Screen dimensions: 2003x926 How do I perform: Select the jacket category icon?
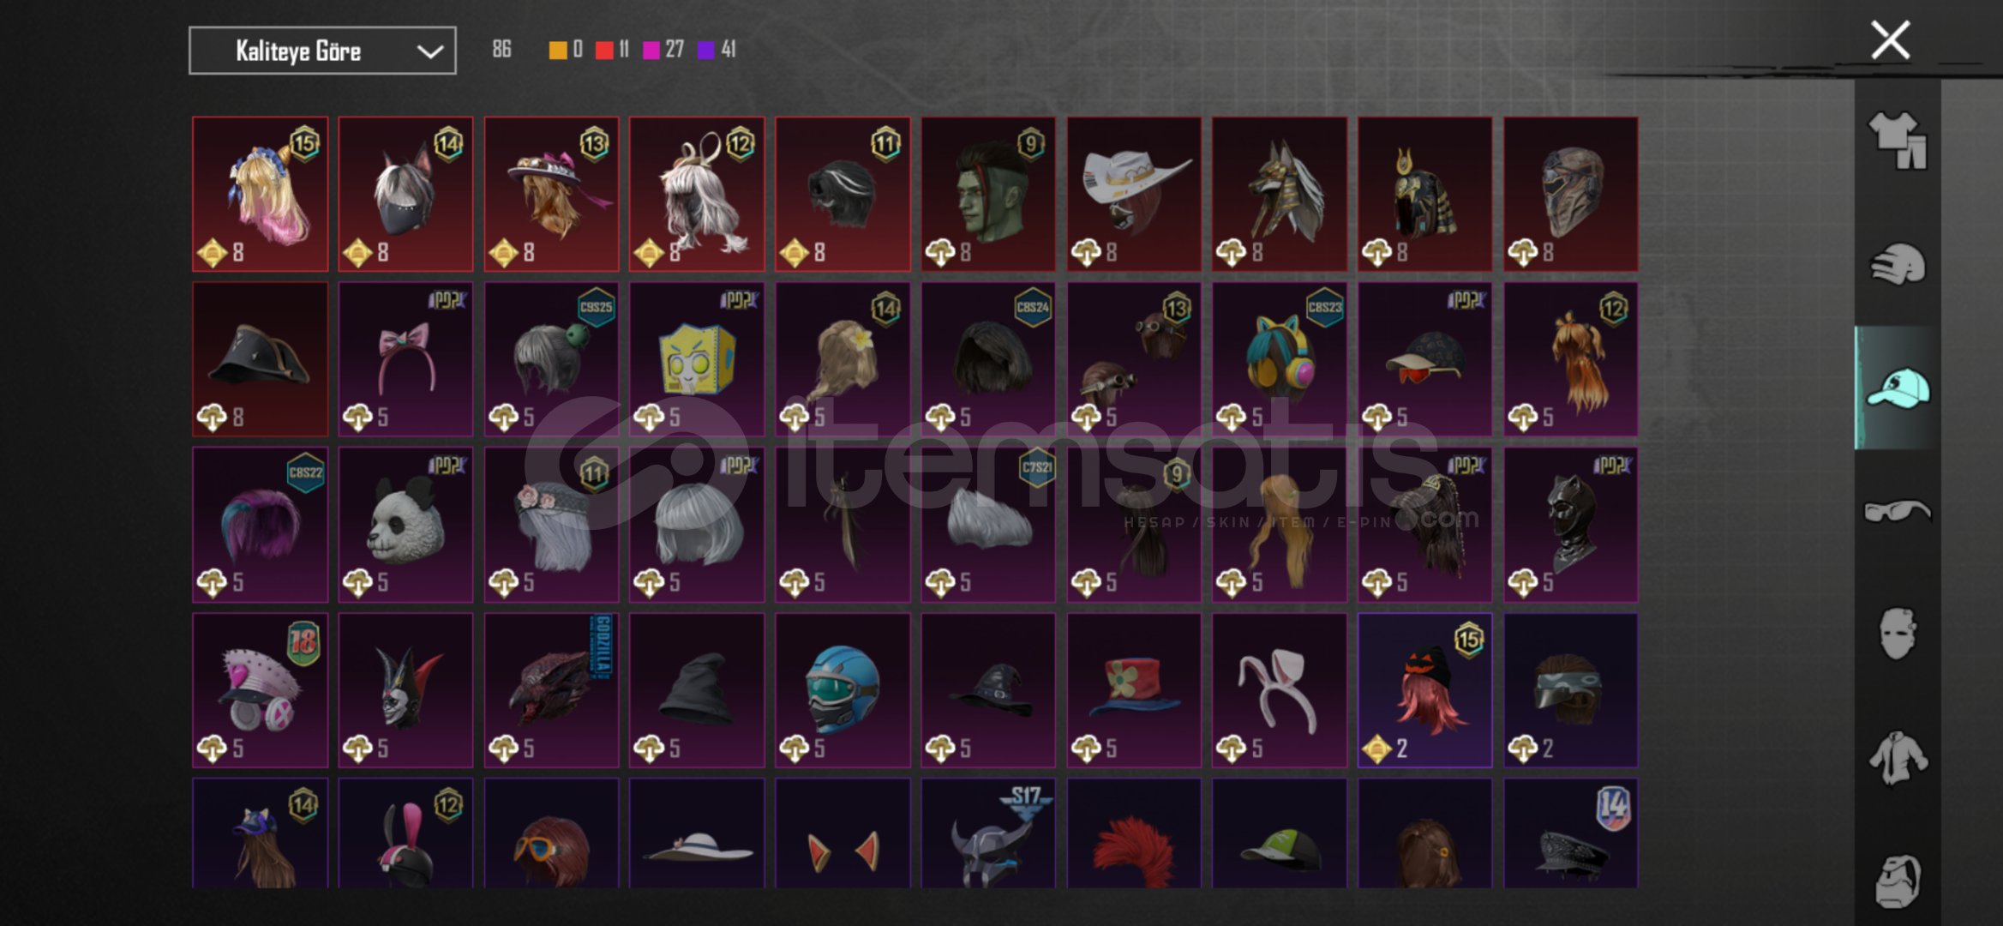[x=1898, y=757]
